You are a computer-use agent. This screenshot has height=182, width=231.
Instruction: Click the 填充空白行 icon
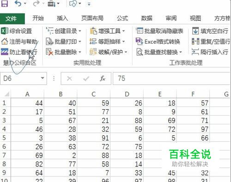(195, 31)
